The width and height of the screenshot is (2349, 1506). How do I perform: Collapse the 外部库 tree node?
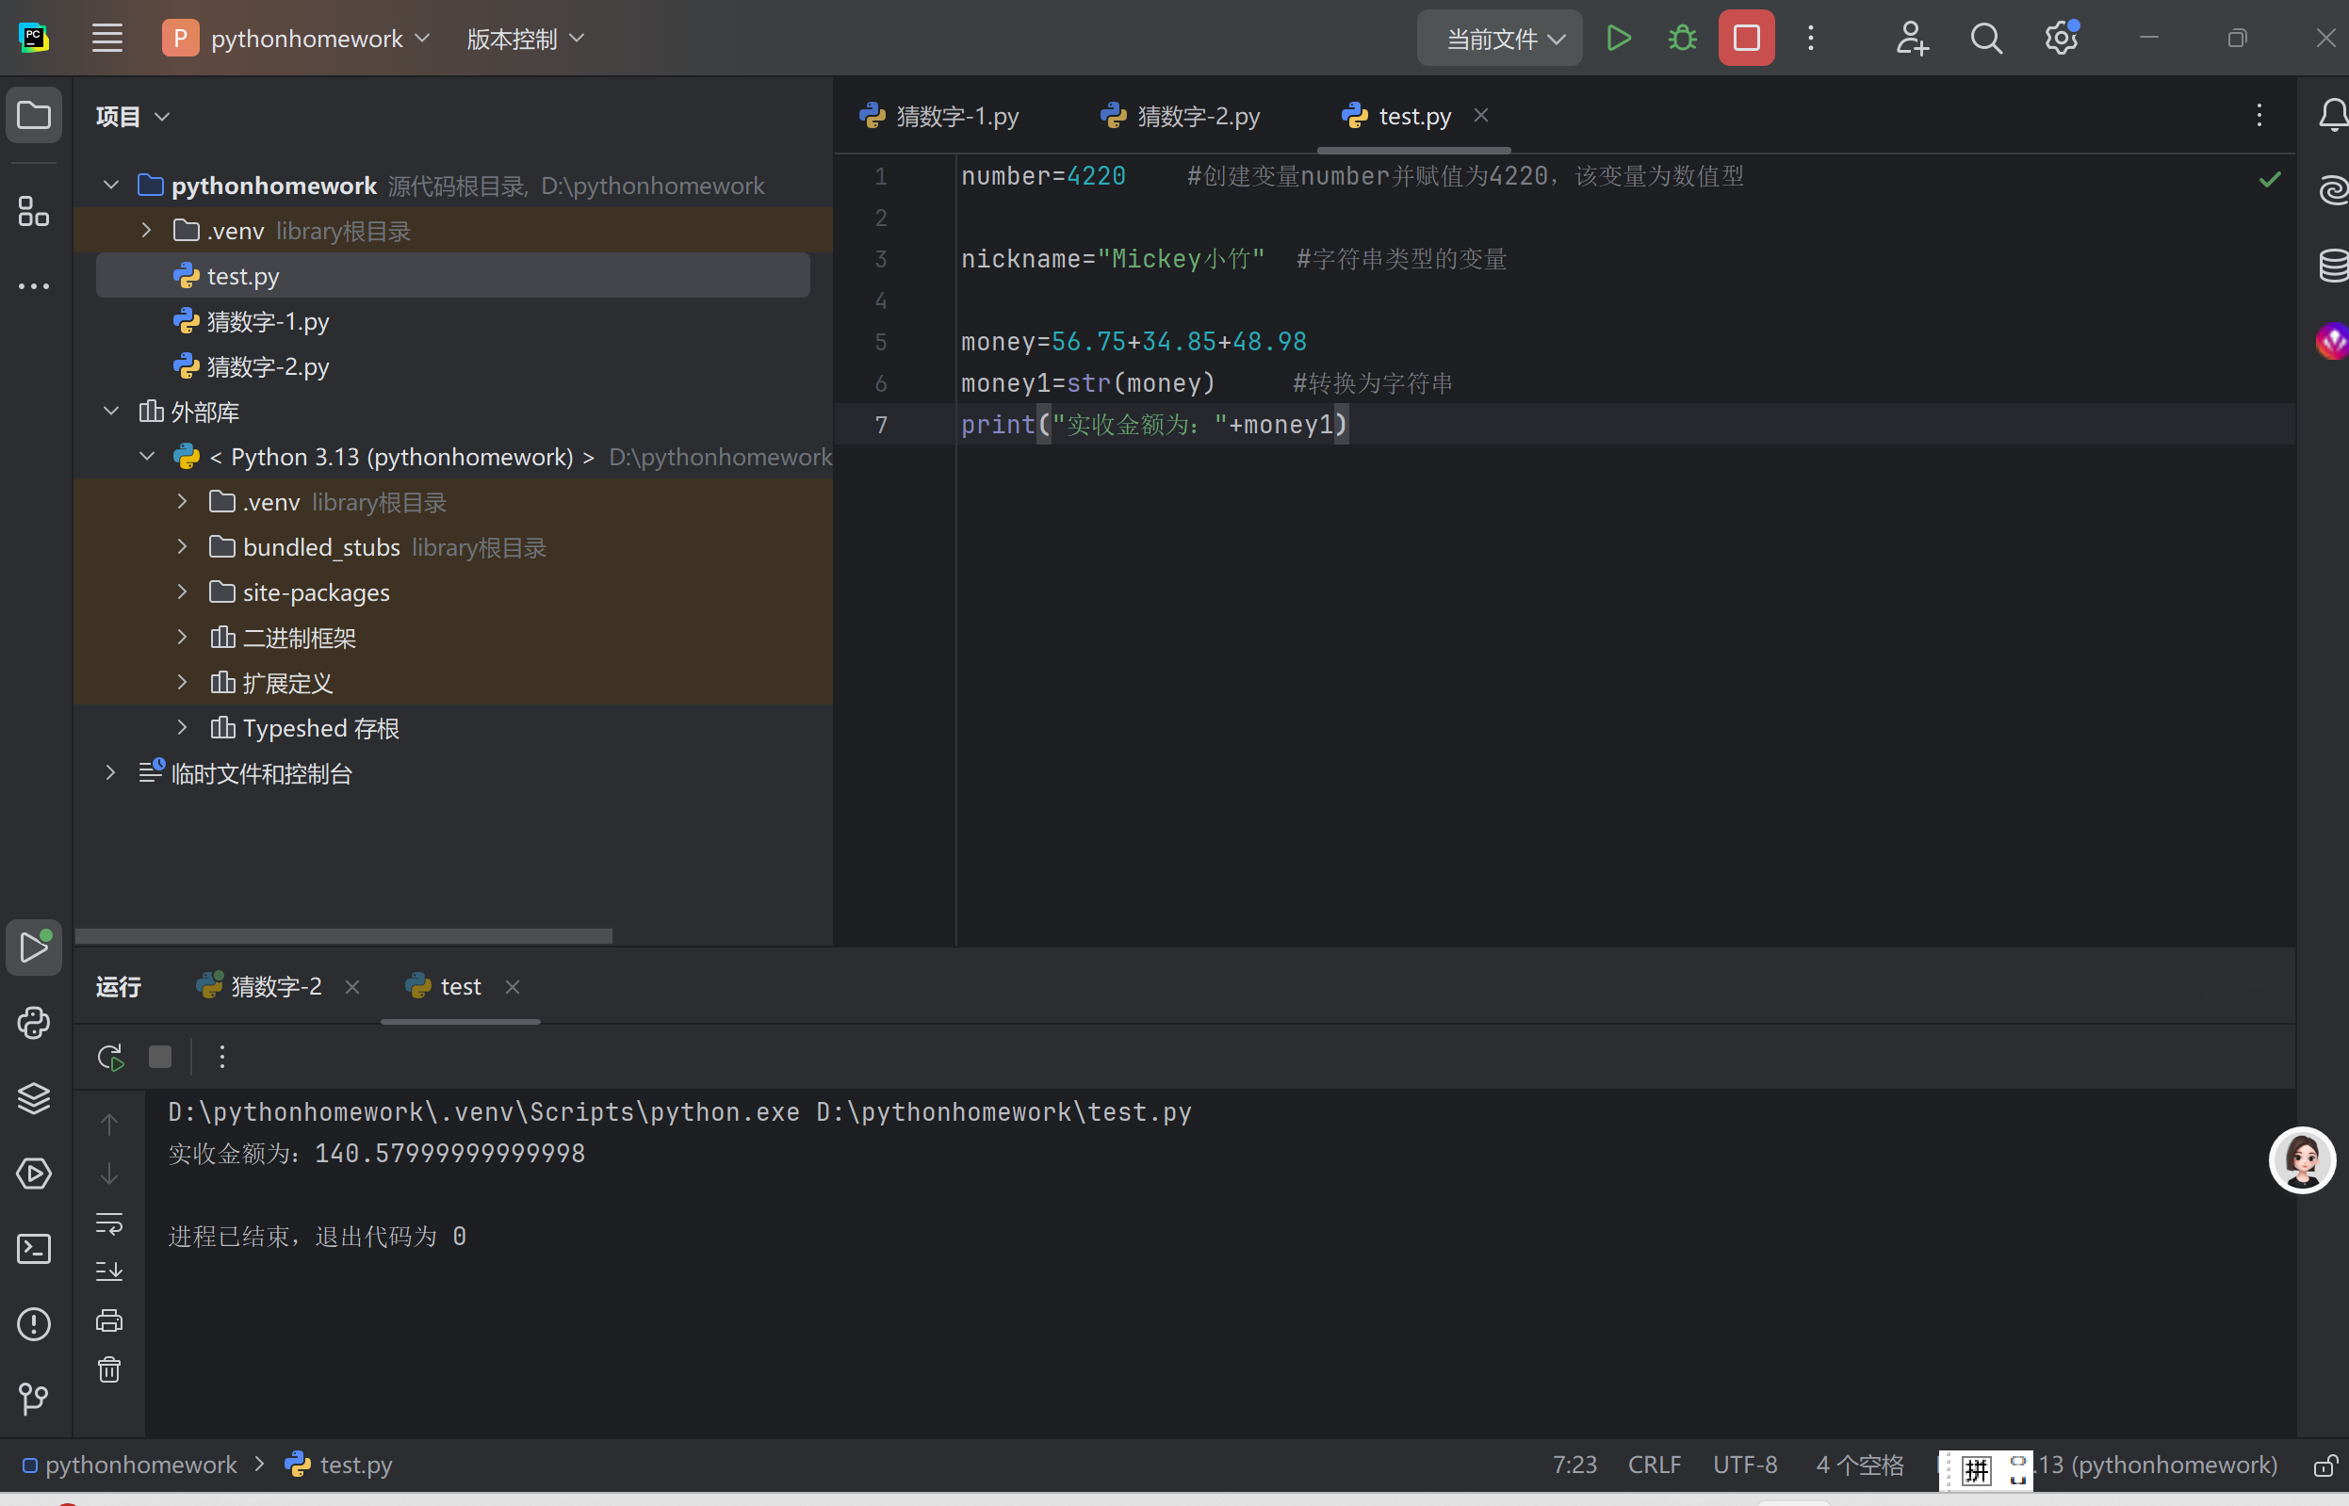111,412
